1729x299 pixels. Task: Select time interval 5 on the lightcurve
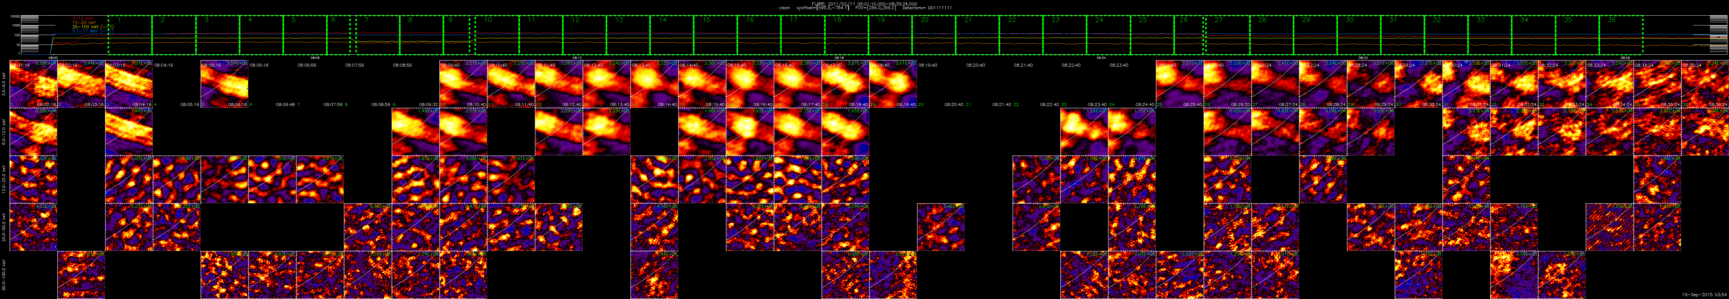click(305, 36)
